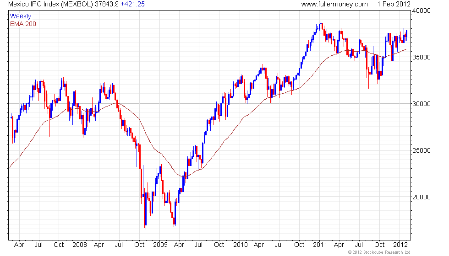
Task: Click the 40000 y-axis label
Action: [421, 11]
